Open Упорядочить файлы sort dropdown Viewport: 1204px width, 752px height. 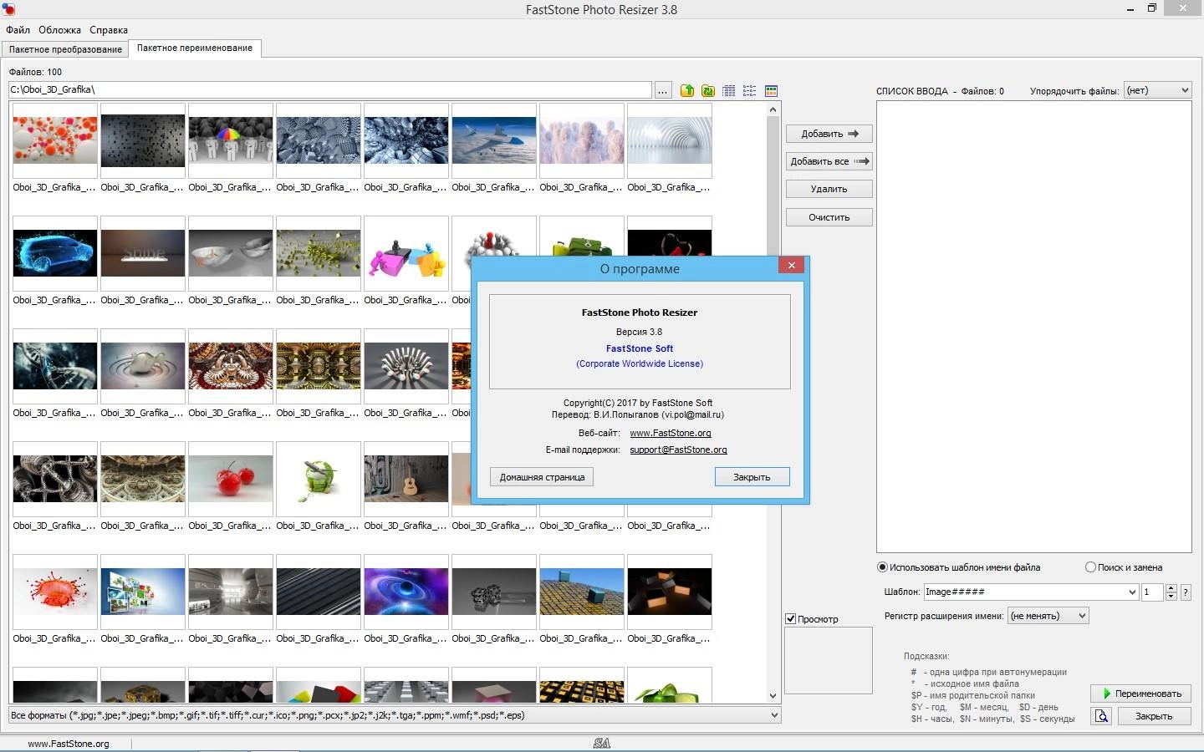point(1157,90)
